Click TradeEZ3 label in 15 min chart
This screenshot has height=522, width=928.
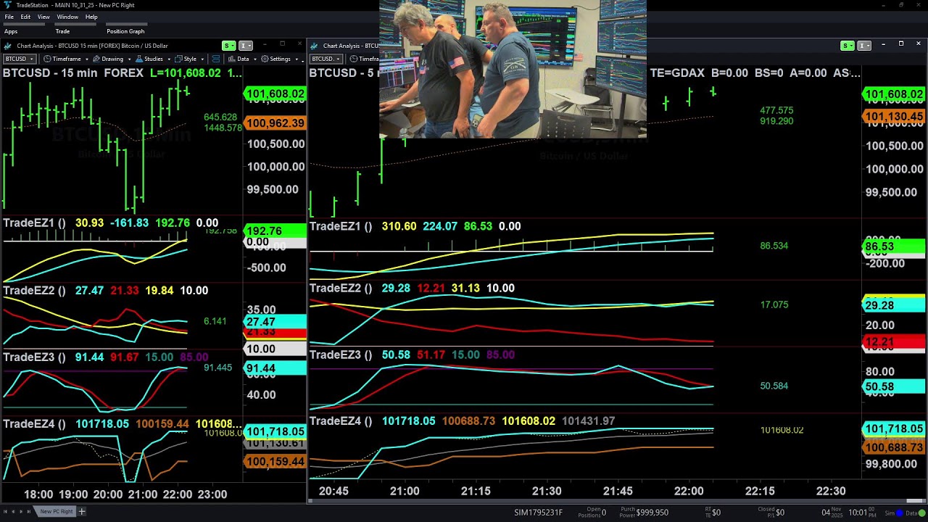click(x=34, y=357)
